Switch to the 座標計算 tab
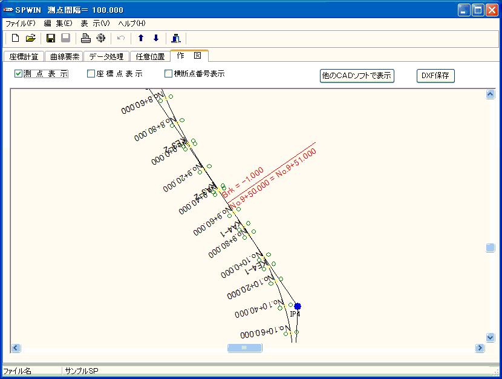This screenshot has height=379, width=502. tap(25, 56)
